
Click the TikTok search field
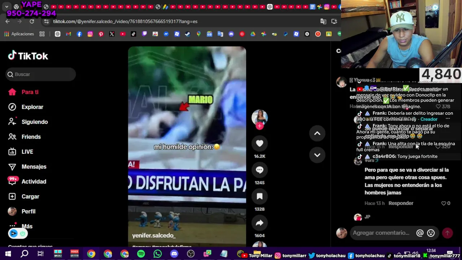tap(41, 74)
